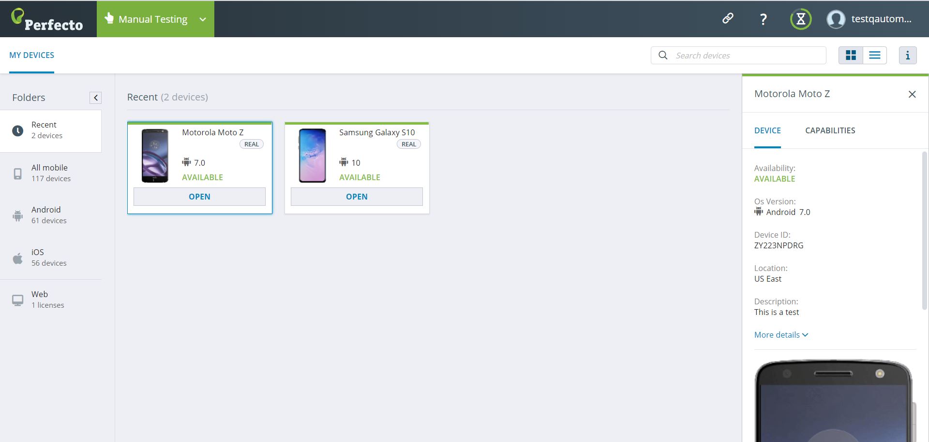Click the Perfecto logo
The image size is (929, 442).
tap(47, 20)
